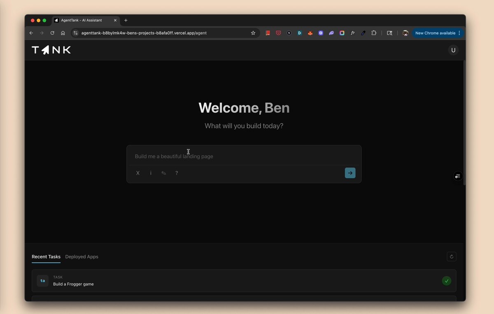Click the red book extension icon
The height and width of the screenshot is (314, 494).
tap(268, 33)
